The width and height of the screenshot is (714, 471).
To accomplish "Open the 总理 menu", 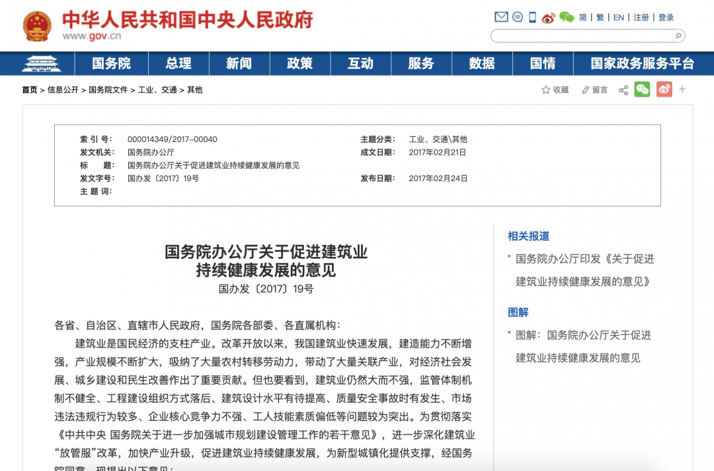I will point(178,63).
